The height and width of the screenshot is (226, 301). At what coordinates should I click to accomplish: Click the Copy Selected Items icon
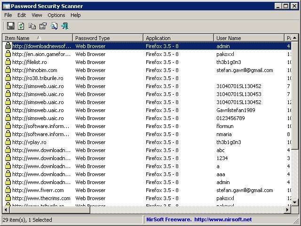pyautogui.click(x=32, y=26)
